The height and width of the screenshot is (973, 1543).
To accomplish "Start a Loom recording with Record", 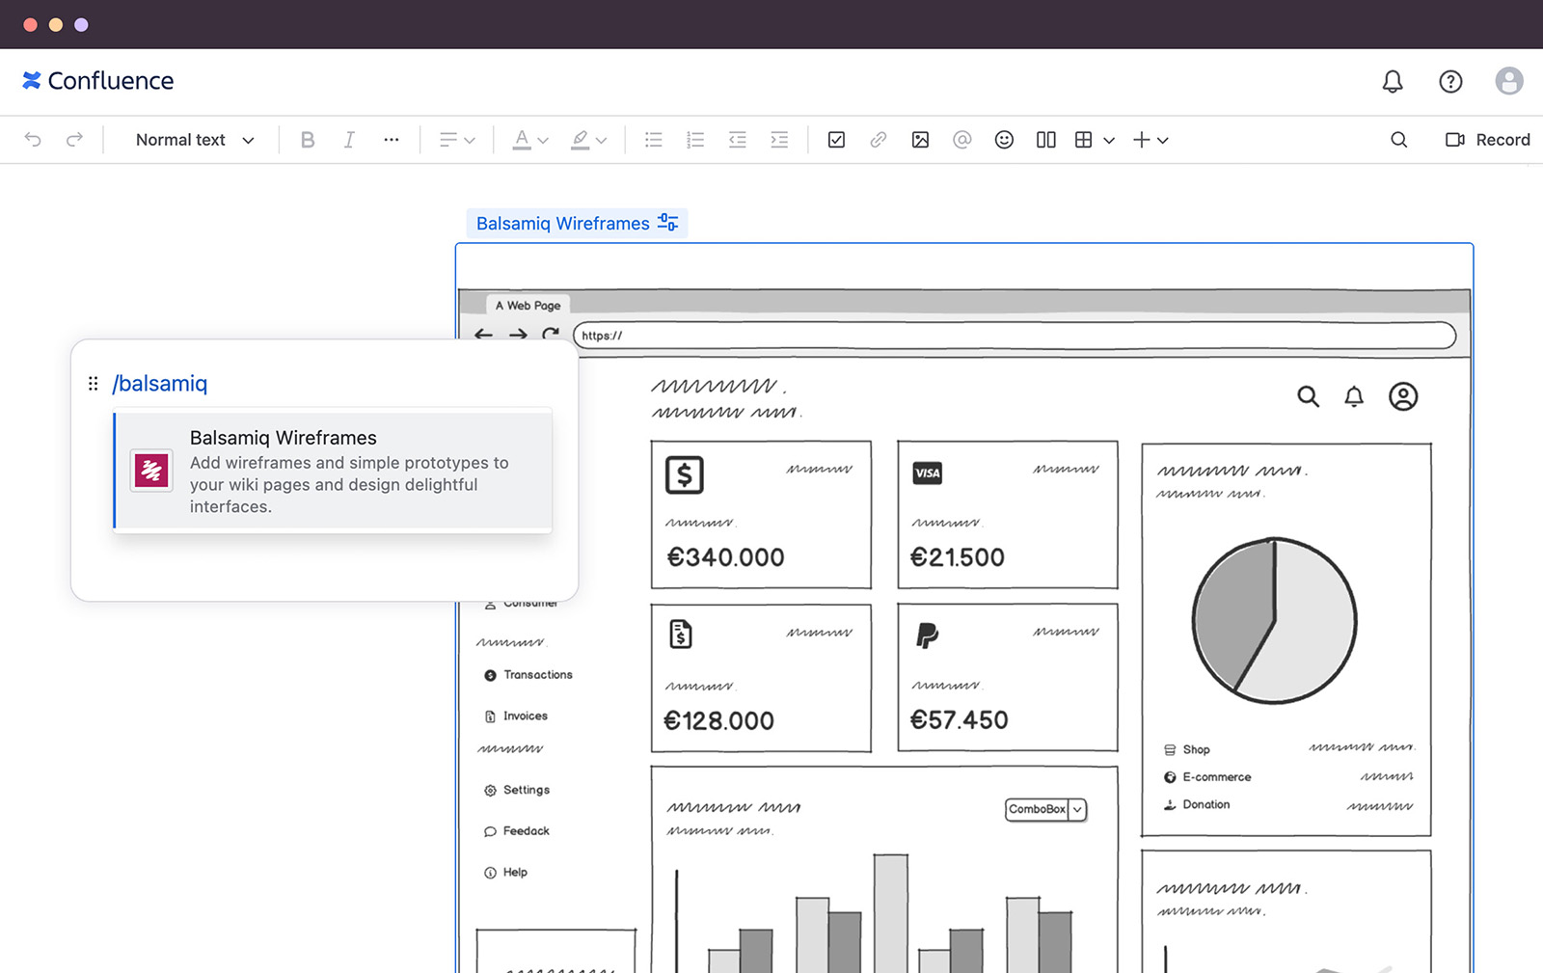I will click(x=1486, y=140).
